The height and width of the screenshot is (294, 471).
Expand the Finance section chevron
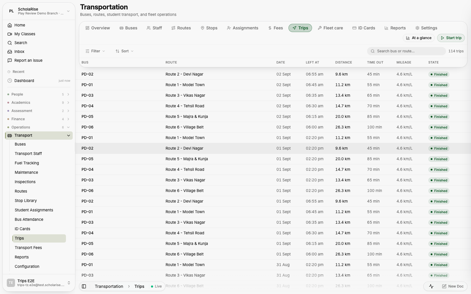pyautogui.click(x=68, y=119)
